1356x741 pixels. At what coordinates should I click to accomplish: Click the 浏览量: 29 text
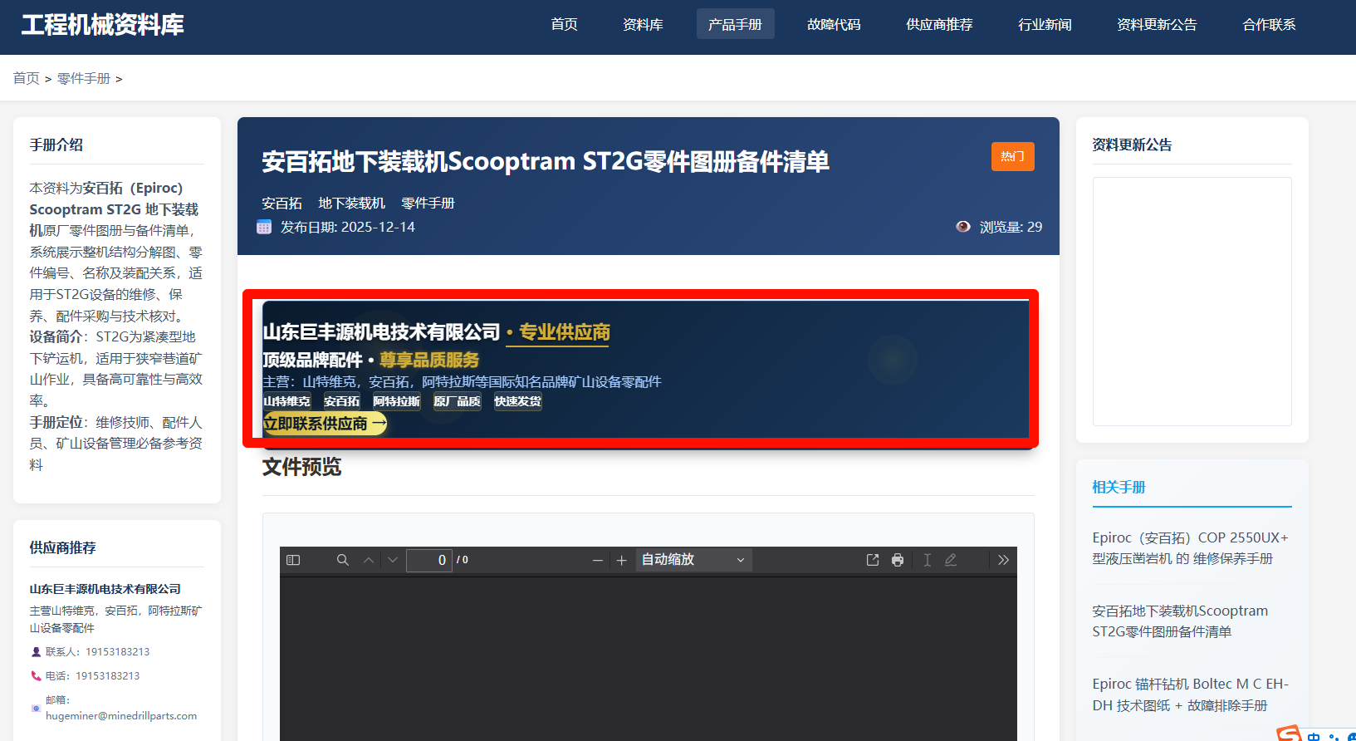[1011, 227]
